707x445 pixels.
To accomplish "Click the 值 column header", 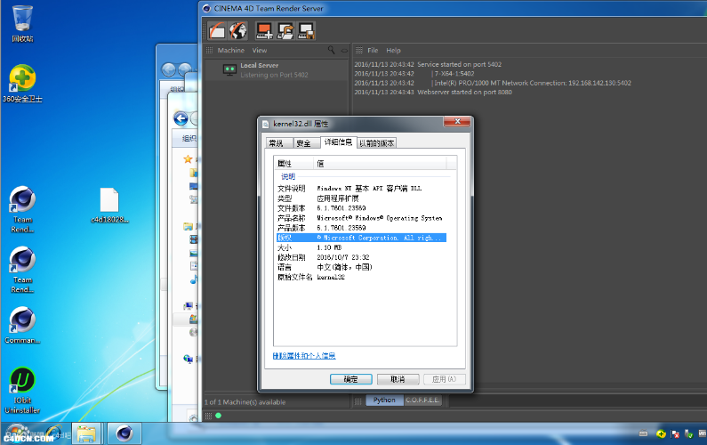I will 380,164.
